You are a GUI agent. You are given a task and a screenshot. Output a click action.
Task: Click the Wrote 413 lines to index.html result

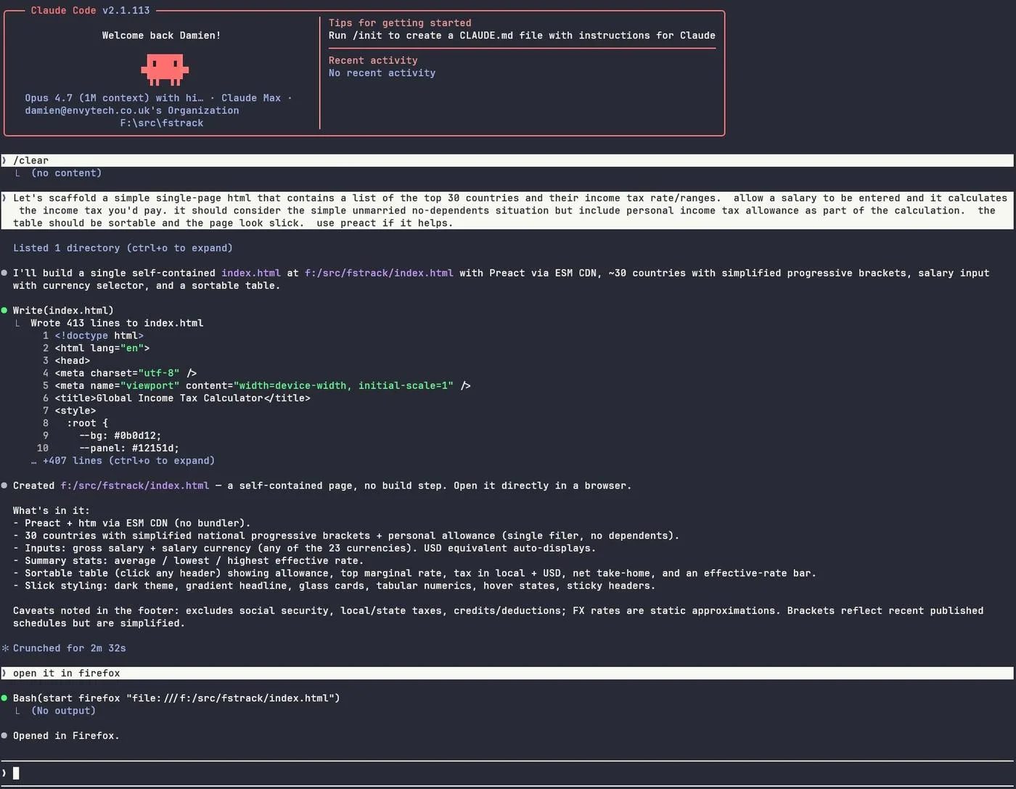(x=117, y=323)
